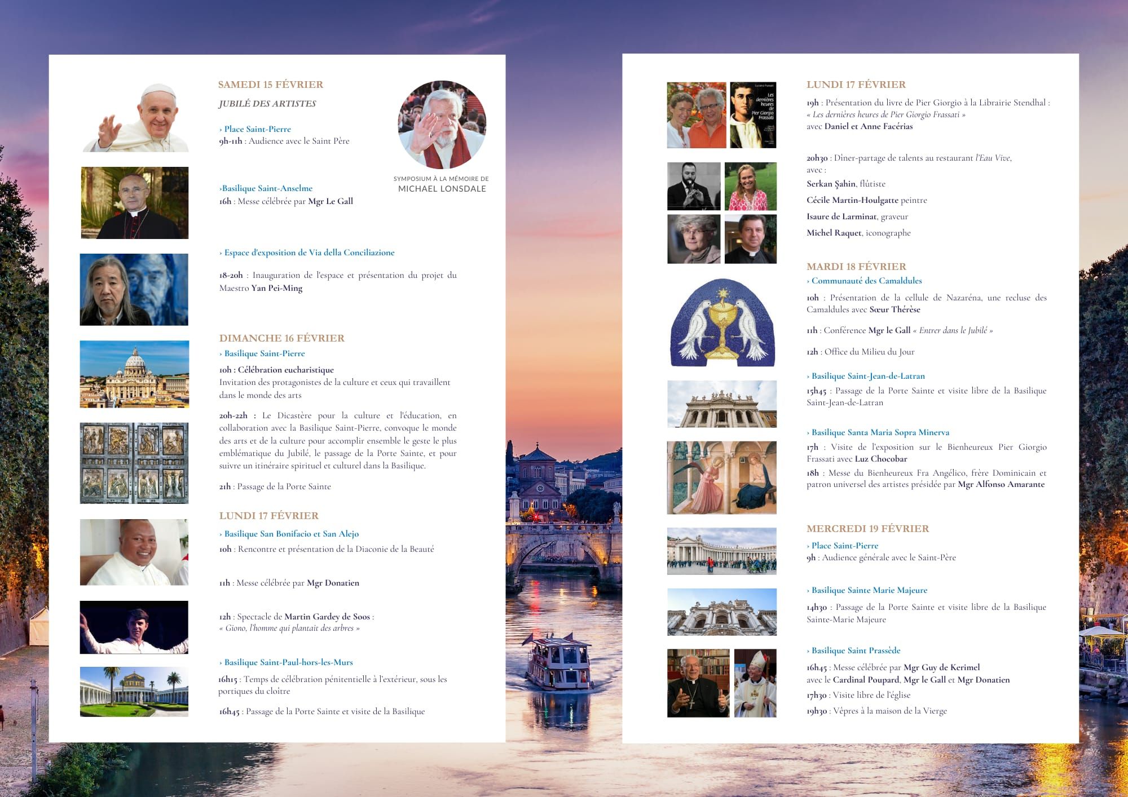Viewport: 1128px width, 797px height.
Task: Select the '21h : Passage de la Porte Sainte' line
Action: pyautogui.click(x=275, y=486)
